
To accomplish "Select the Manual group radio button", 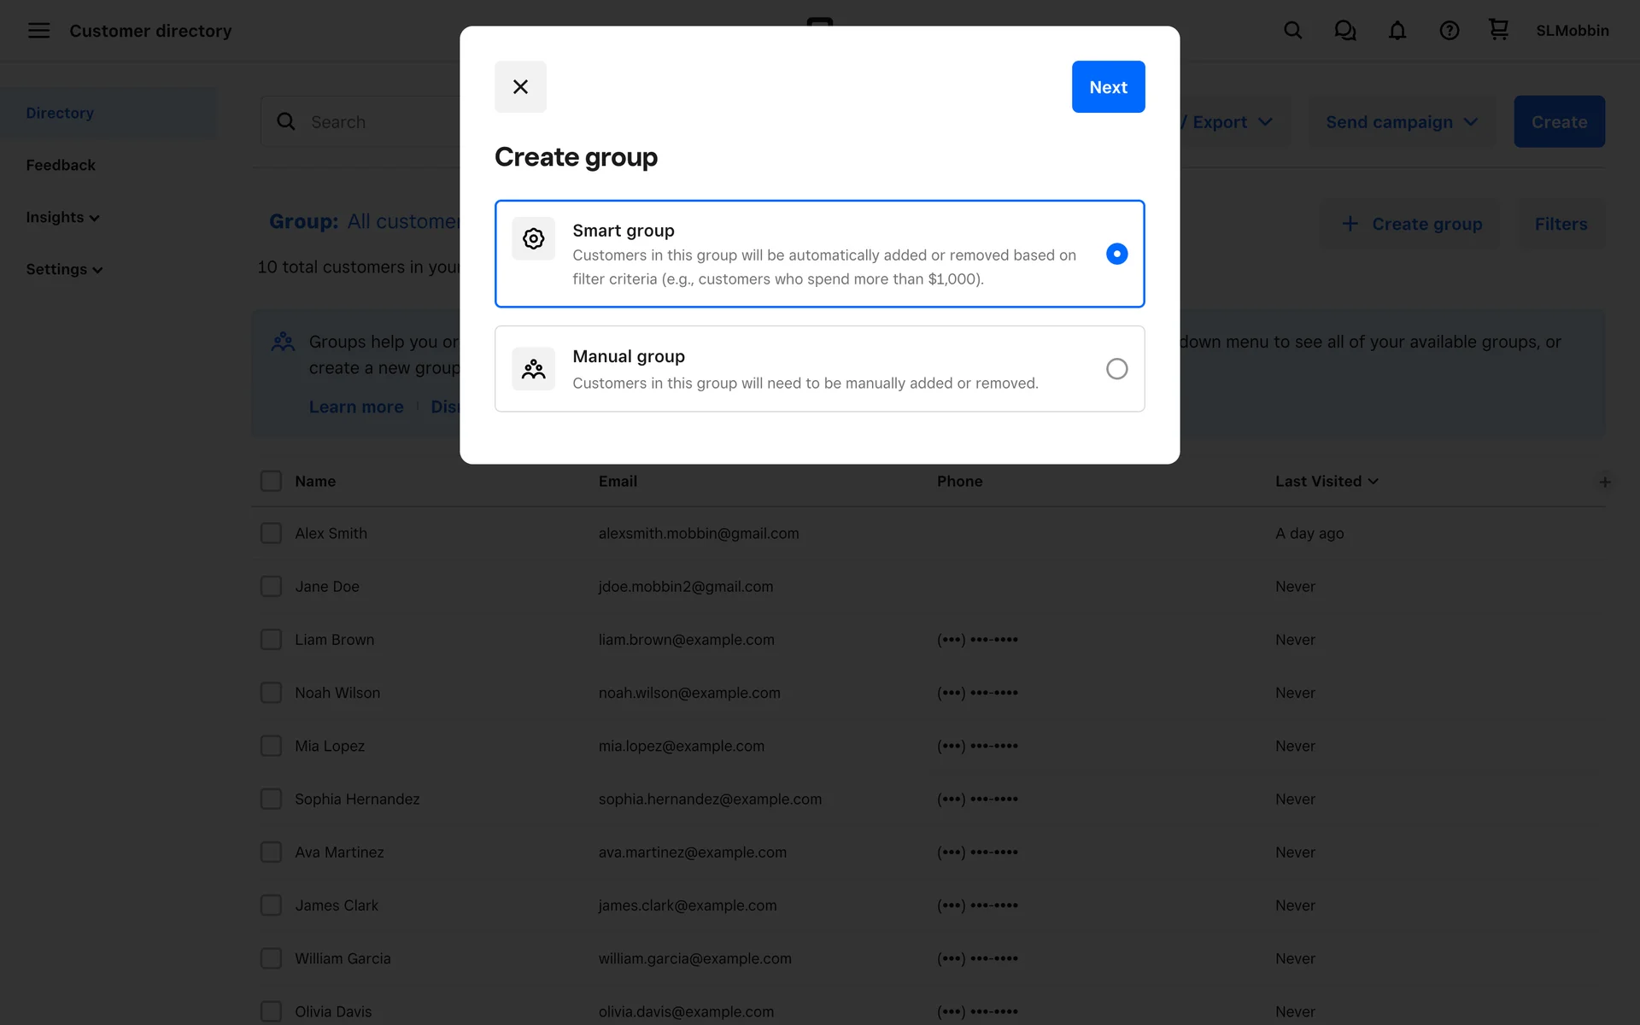I will click(x=1116, y=369).
